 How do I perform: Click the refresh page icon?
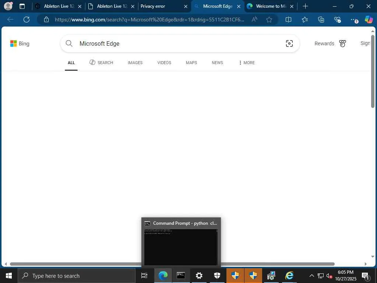(27, 20)
